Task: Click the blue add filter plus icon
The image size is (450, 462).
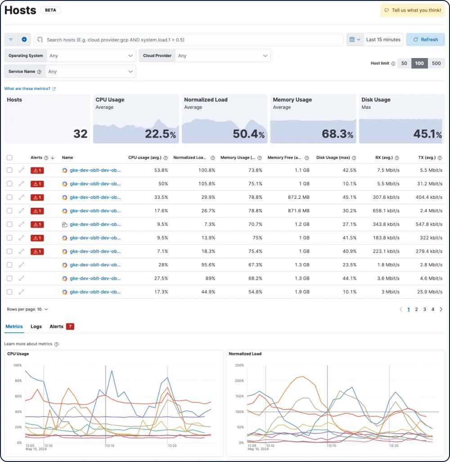Action: click(24, 40)
